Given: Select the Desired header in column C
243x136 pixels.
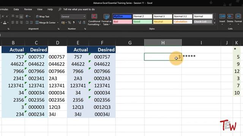Looking at the screenshot, I should pyautogui.click(x=36, y=49).
